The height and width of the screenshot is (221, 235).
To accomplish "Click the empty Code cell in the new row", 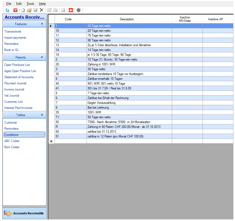I will [71, 141].
